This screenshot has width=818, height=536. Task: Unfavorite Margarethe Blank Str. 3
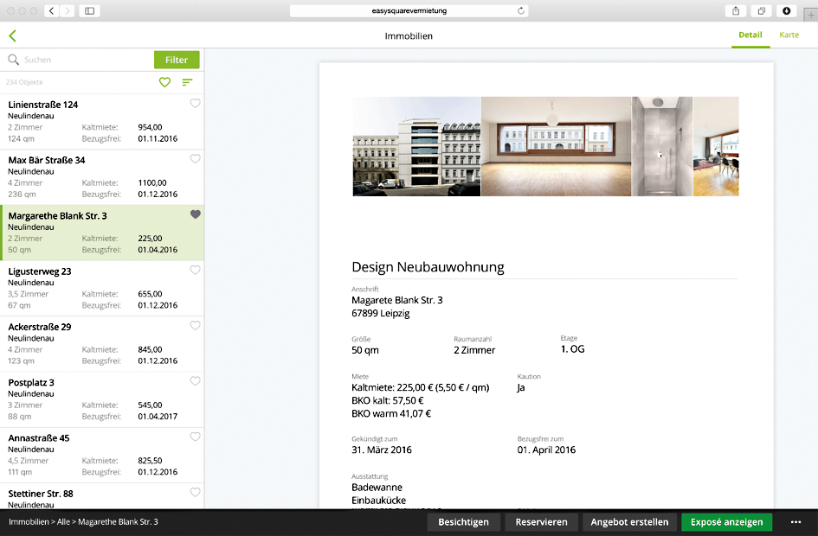(x=195, y=214)
